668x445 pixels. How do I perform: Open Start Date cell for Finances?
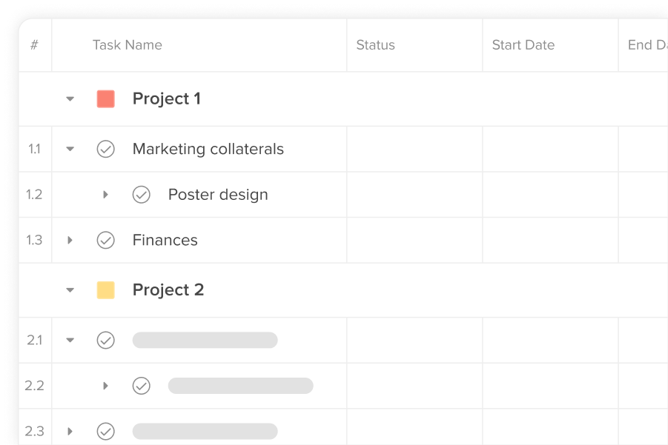(x=550, y=240)
